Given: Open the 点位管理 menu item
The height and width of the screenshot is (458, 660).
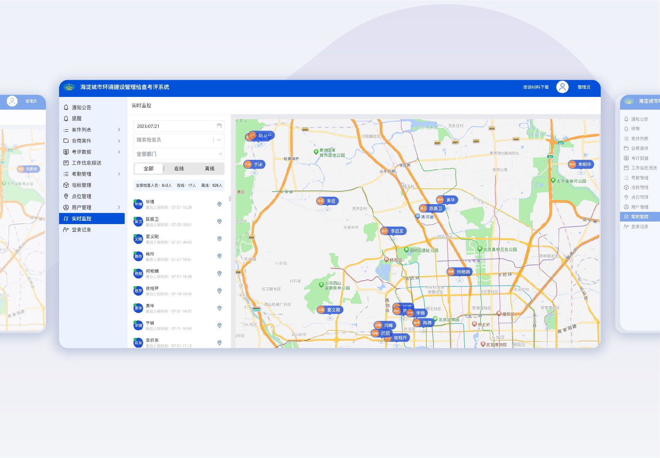Looking at the screenshot, I should [81, 196].
